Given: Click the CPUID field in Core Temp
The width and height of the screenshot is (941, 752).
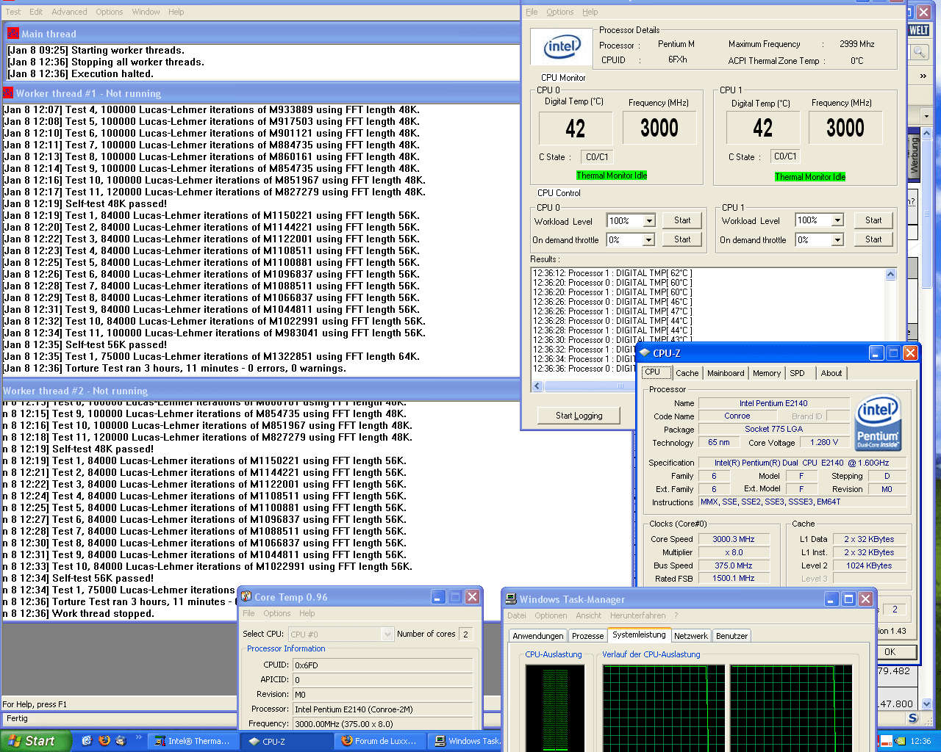Looking at the screenshot, I should click(382, 665).
